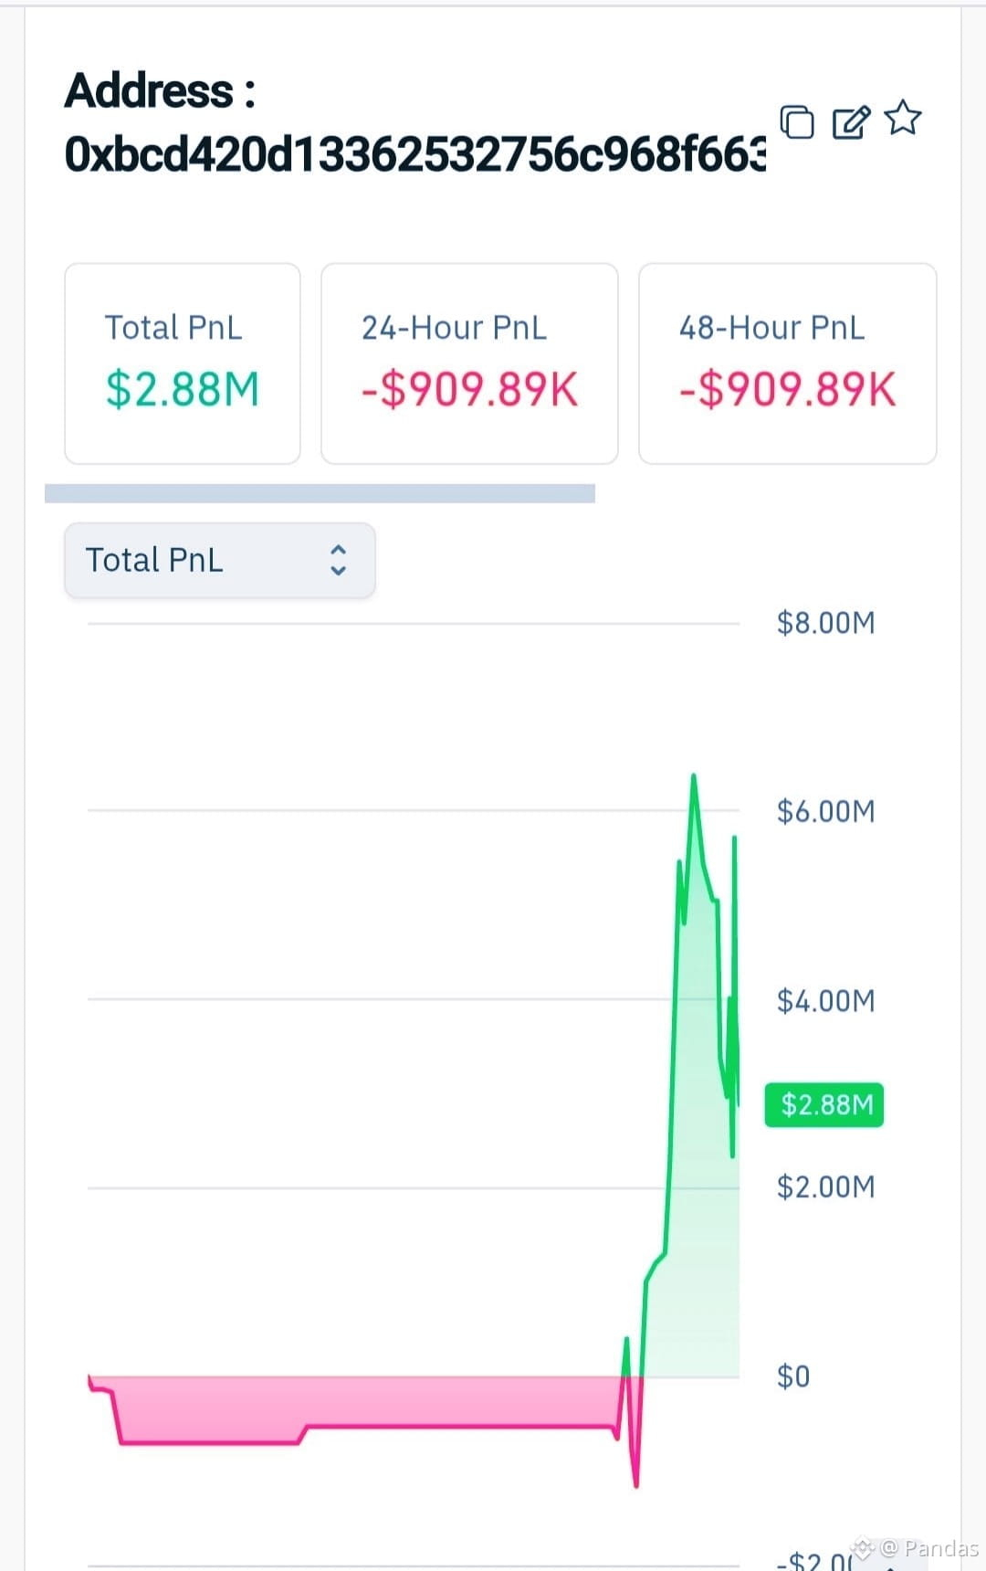
Task: Click the -$909.89K 24-Hour value
Action: 469,389
